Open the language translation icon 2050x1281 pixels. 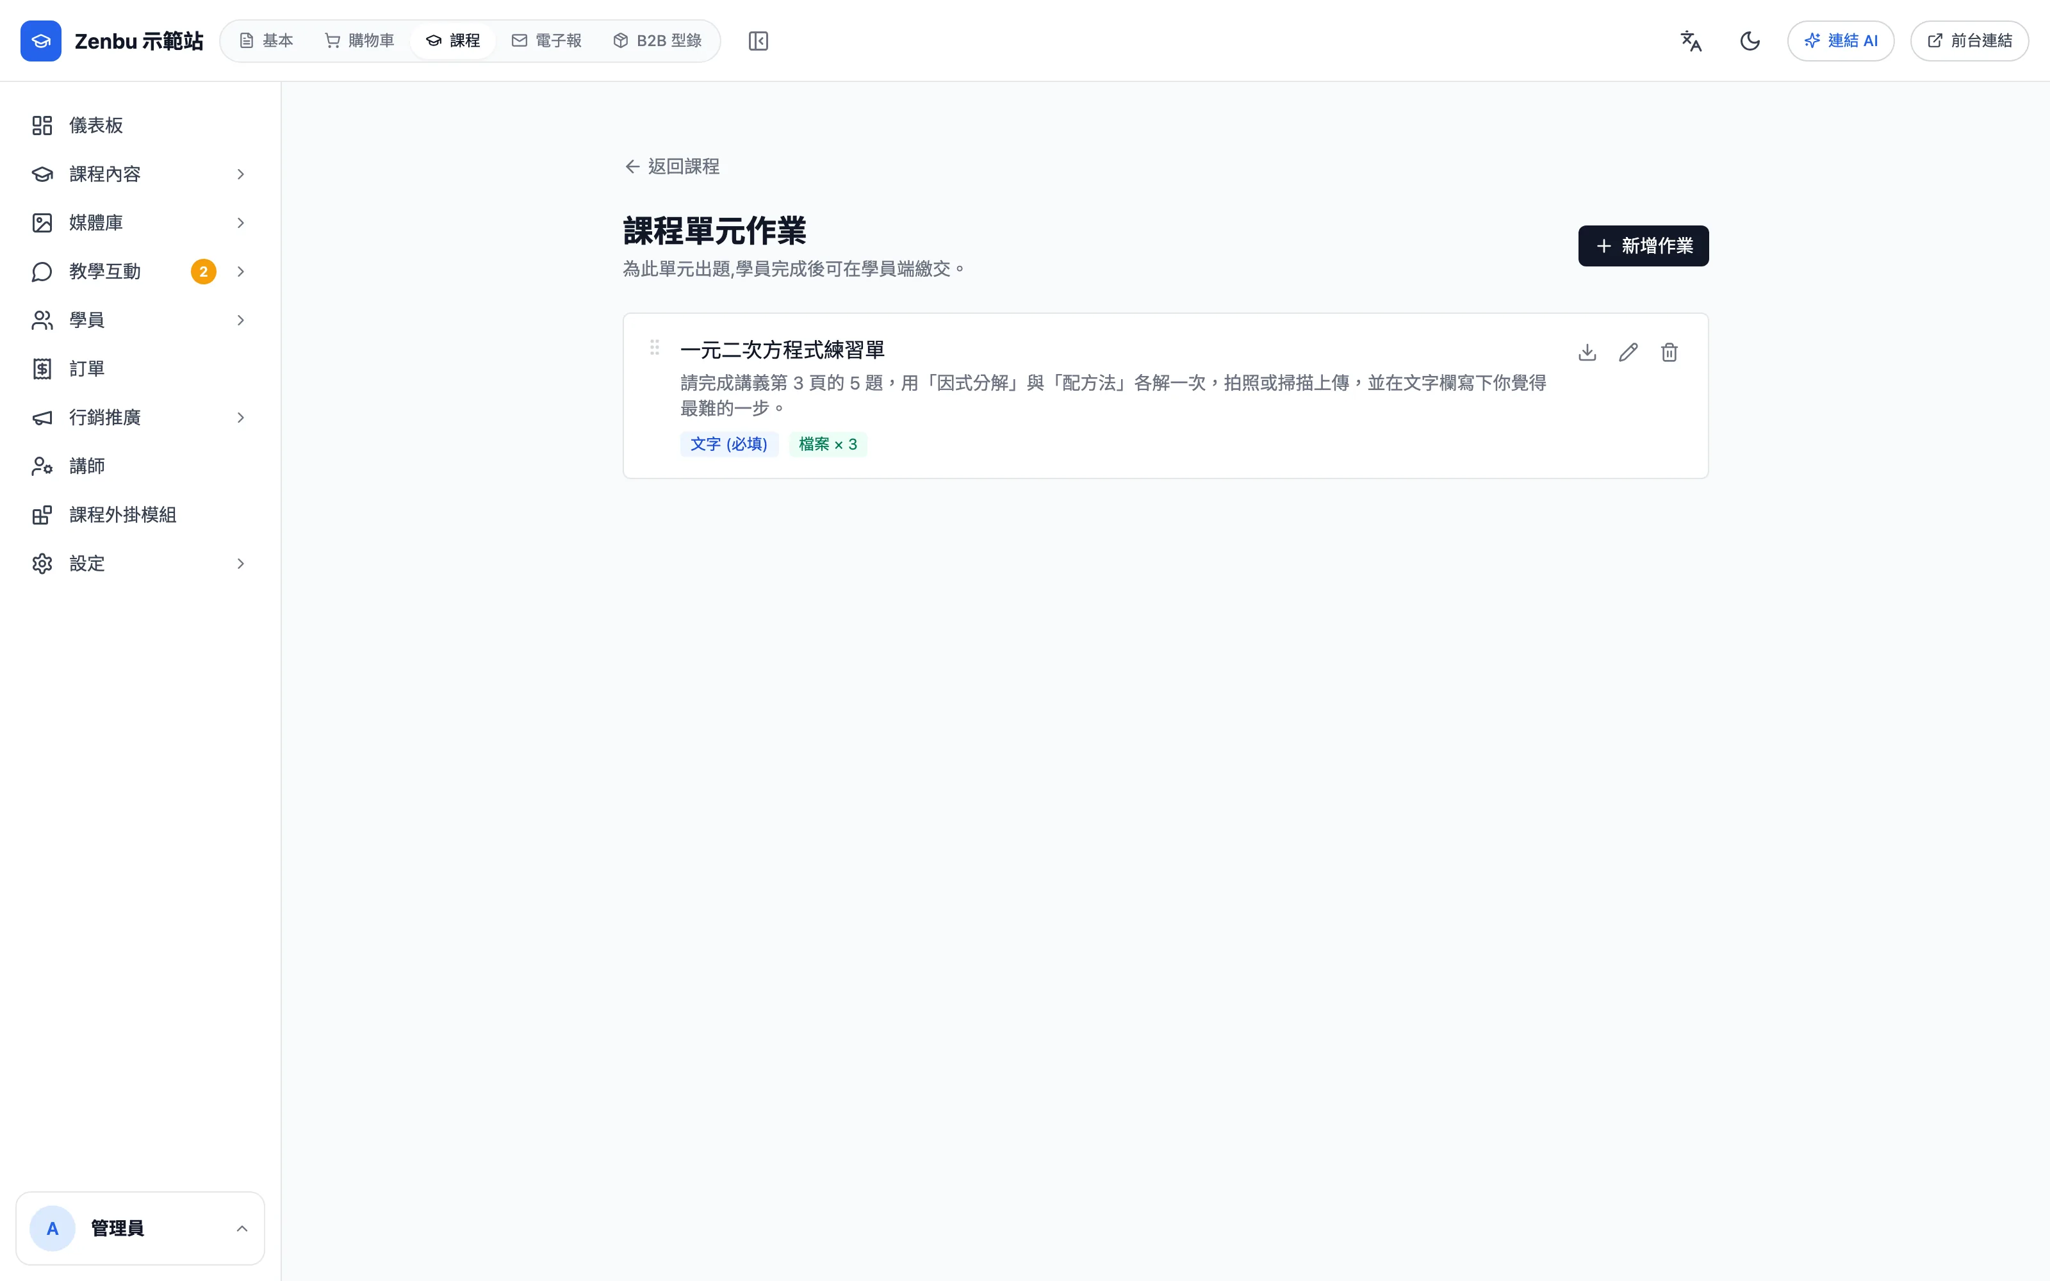pyautogui.click(x=1691, y=40)
